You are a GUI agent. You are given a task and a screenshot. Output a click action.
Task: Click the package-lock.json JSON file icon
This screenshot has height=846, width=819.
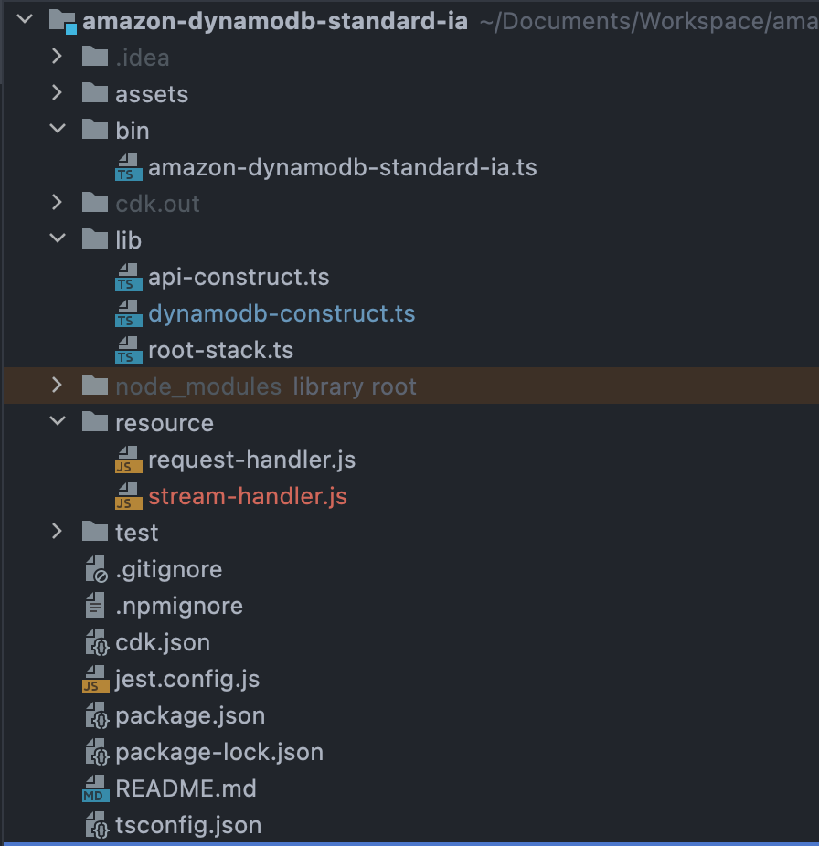click(97, 752)
